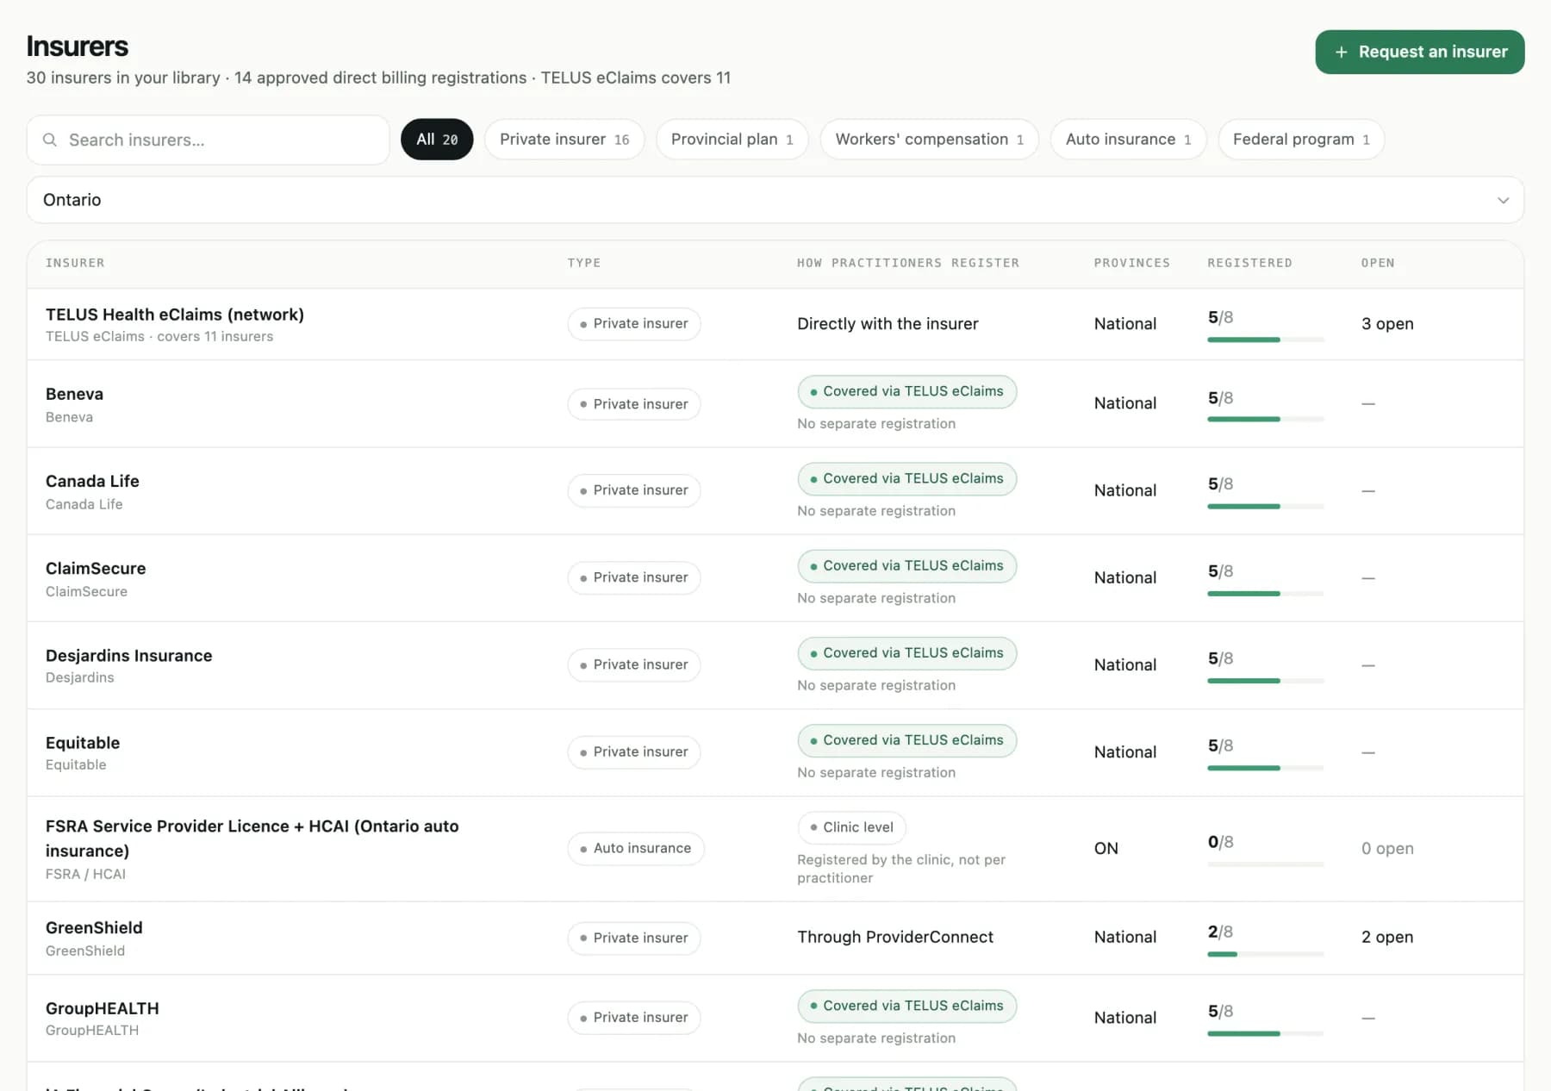Filter by Private insurer
1551x1091 pixels.
pos(564,140)
